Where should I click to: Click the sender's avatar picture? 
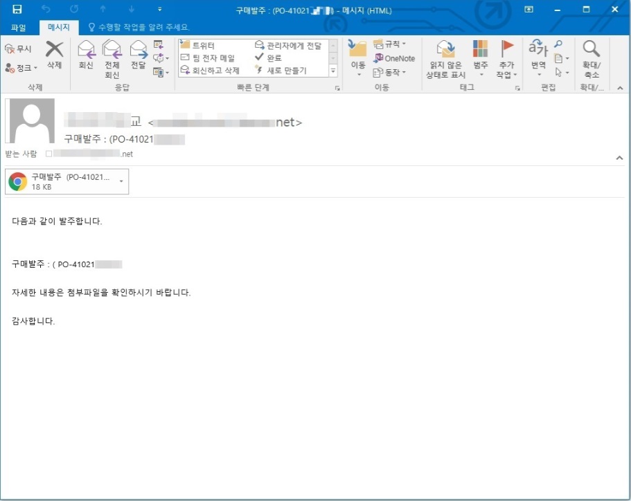pos(32,120)
